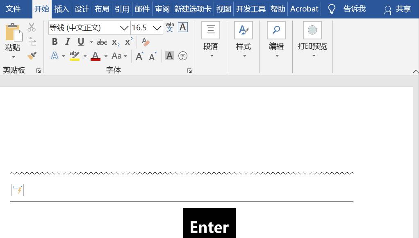Click the Character Border icon
The image size is (419, 238).
pyautogui.click(x=182, y=27)
